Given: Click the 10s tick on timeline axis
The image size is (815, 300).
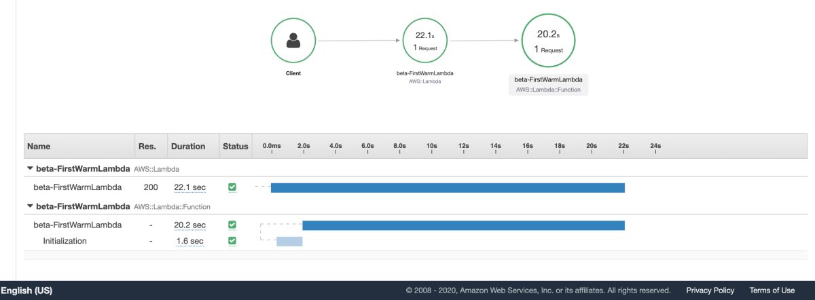Looking at the screenshot, I should (x=431, y=146).
